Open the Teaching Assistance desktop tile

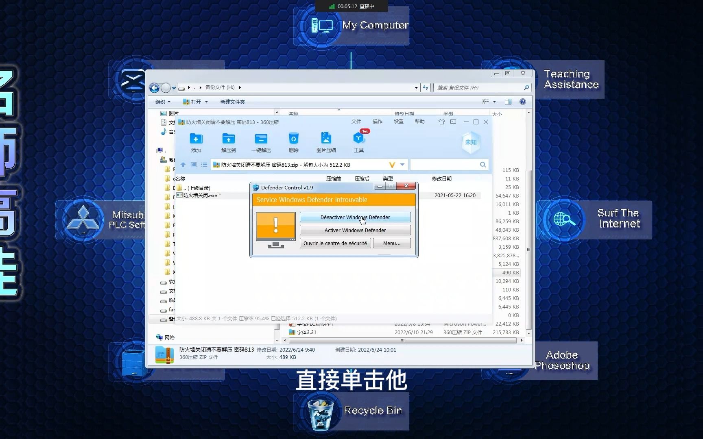(569, 79)
